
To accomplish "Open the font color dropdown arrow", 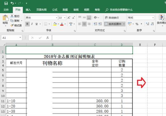I will tap(65, 24).
